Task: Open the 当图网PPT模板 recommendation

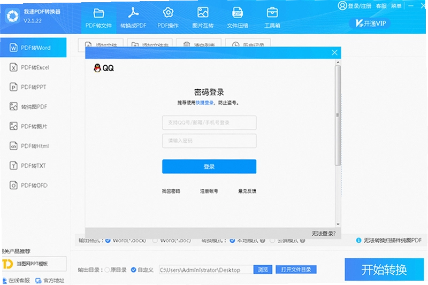Action: click(x=34, y=264)
